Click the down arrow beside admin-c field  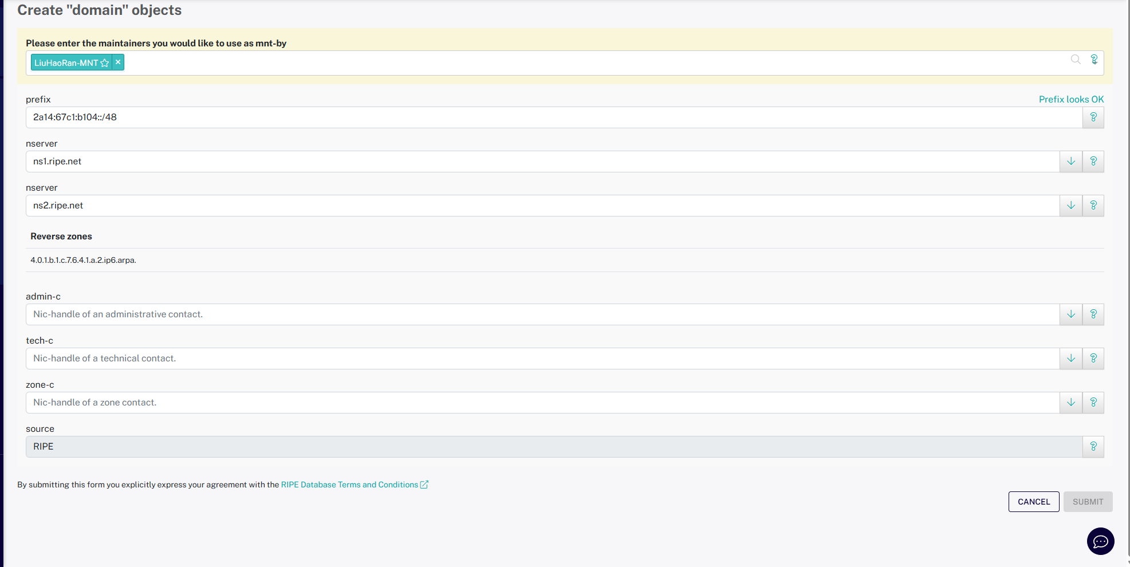pos(1071,314)
